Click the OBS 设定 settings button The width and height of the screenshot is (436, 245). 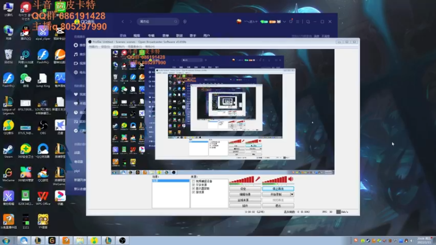click(245, 189)
